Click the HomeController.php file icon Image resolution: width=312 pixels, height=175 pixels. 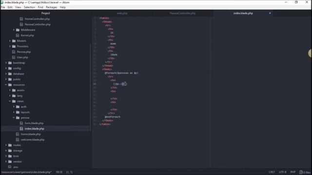coord(21,19)
